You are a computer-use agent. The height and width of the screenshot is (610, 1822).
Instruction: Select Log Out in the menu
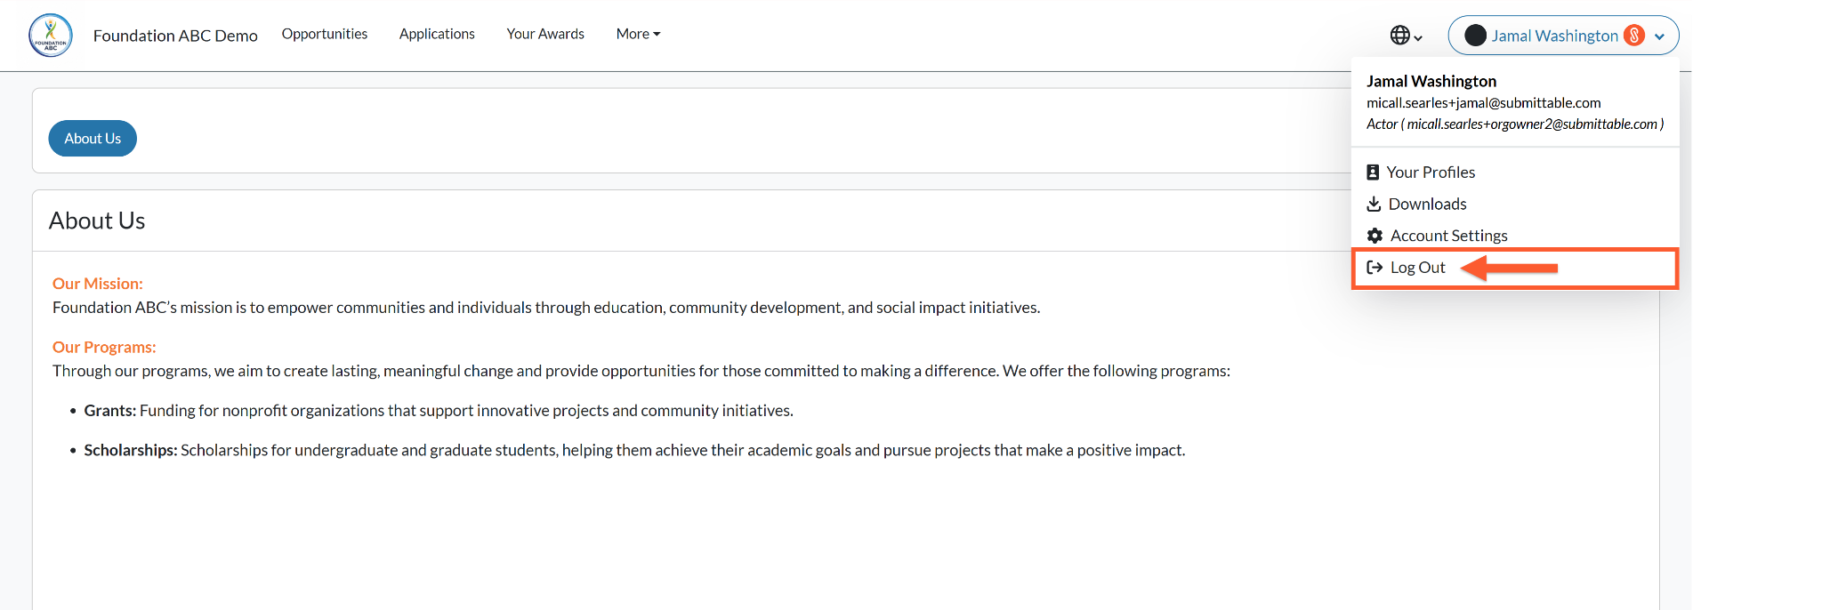1515,268
